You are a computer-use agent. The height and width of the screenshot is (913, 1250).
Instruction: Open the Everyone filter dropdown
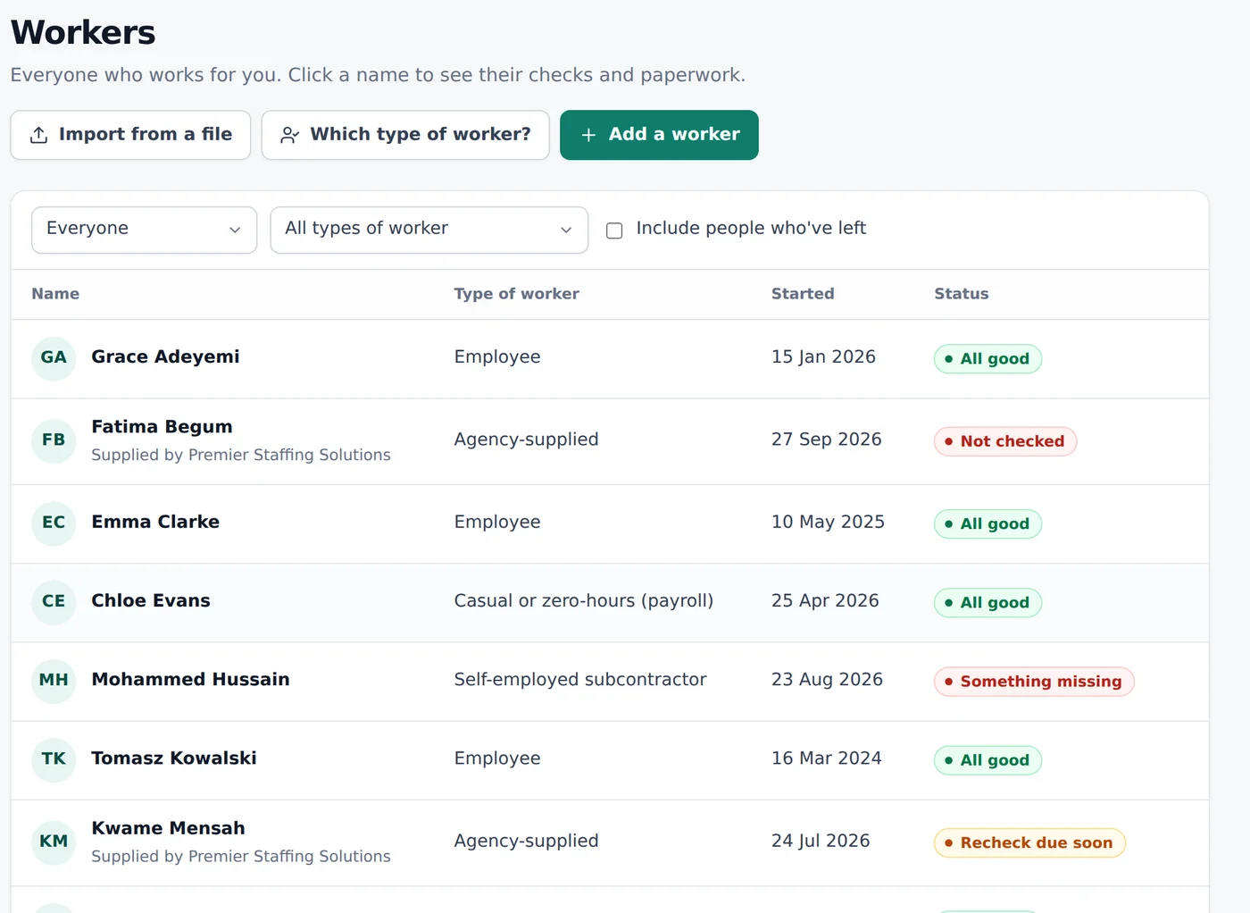[144, 230]
